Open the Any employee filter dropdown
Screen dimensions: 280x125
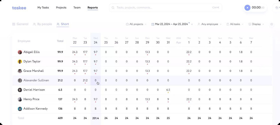(209, 24)
